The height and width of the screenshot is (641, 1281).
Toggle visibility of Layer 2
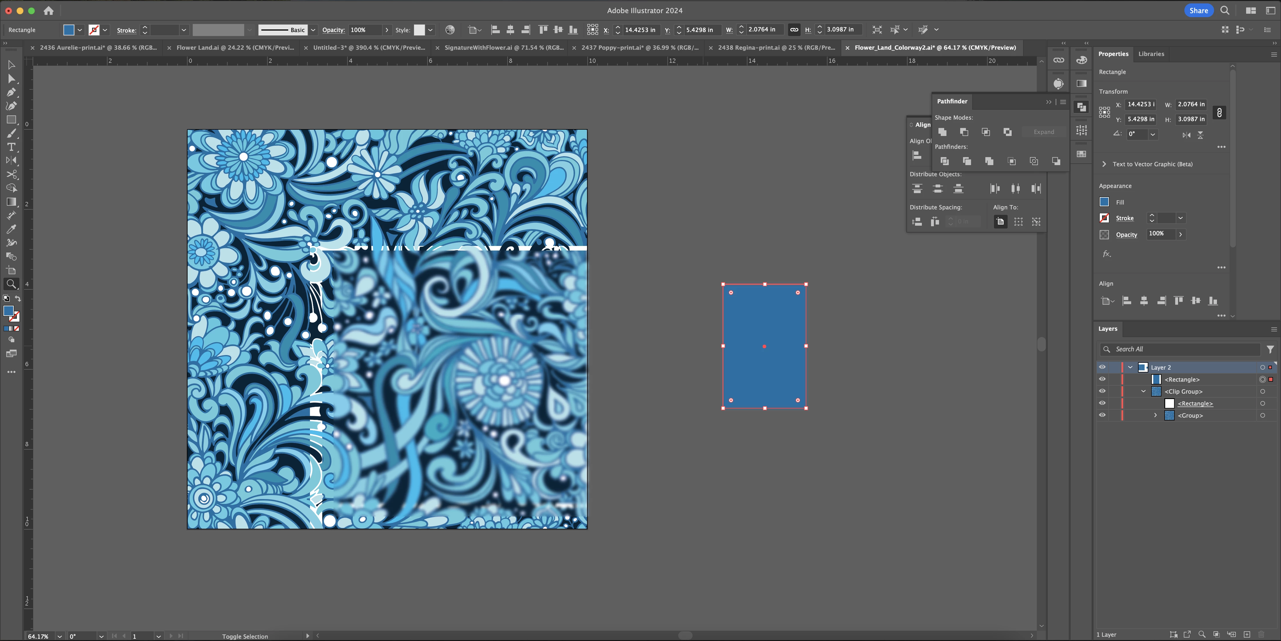tap(1102, 367)
